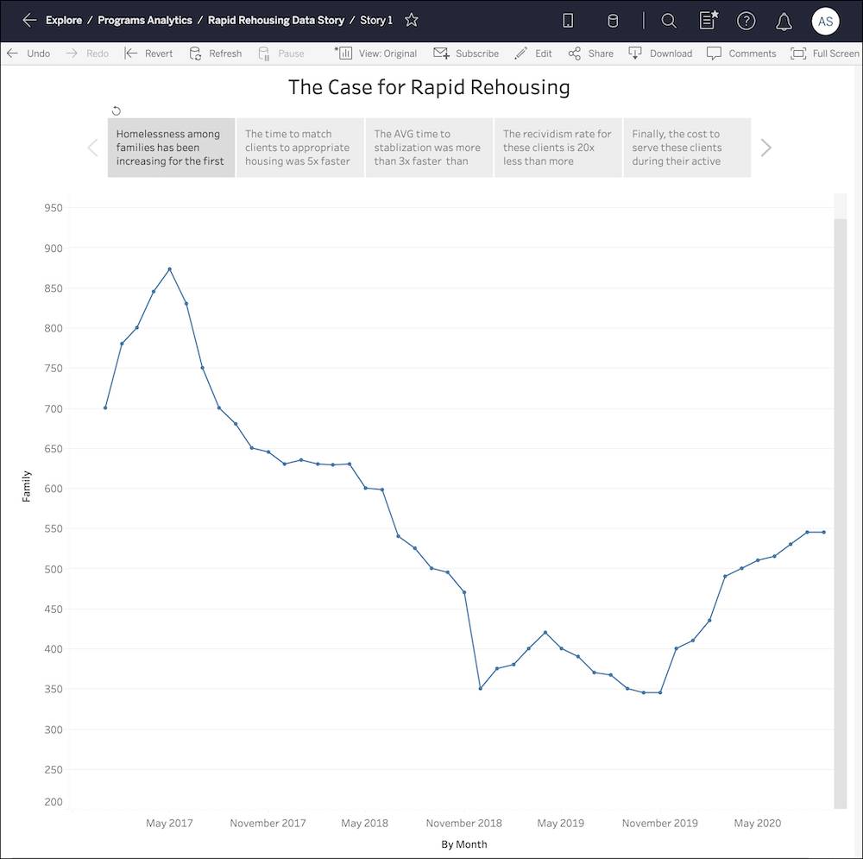The width and height of the screenshot is (863, 859).
Task: Click the 'May 2020' axis label
Action: click(758, 824)
